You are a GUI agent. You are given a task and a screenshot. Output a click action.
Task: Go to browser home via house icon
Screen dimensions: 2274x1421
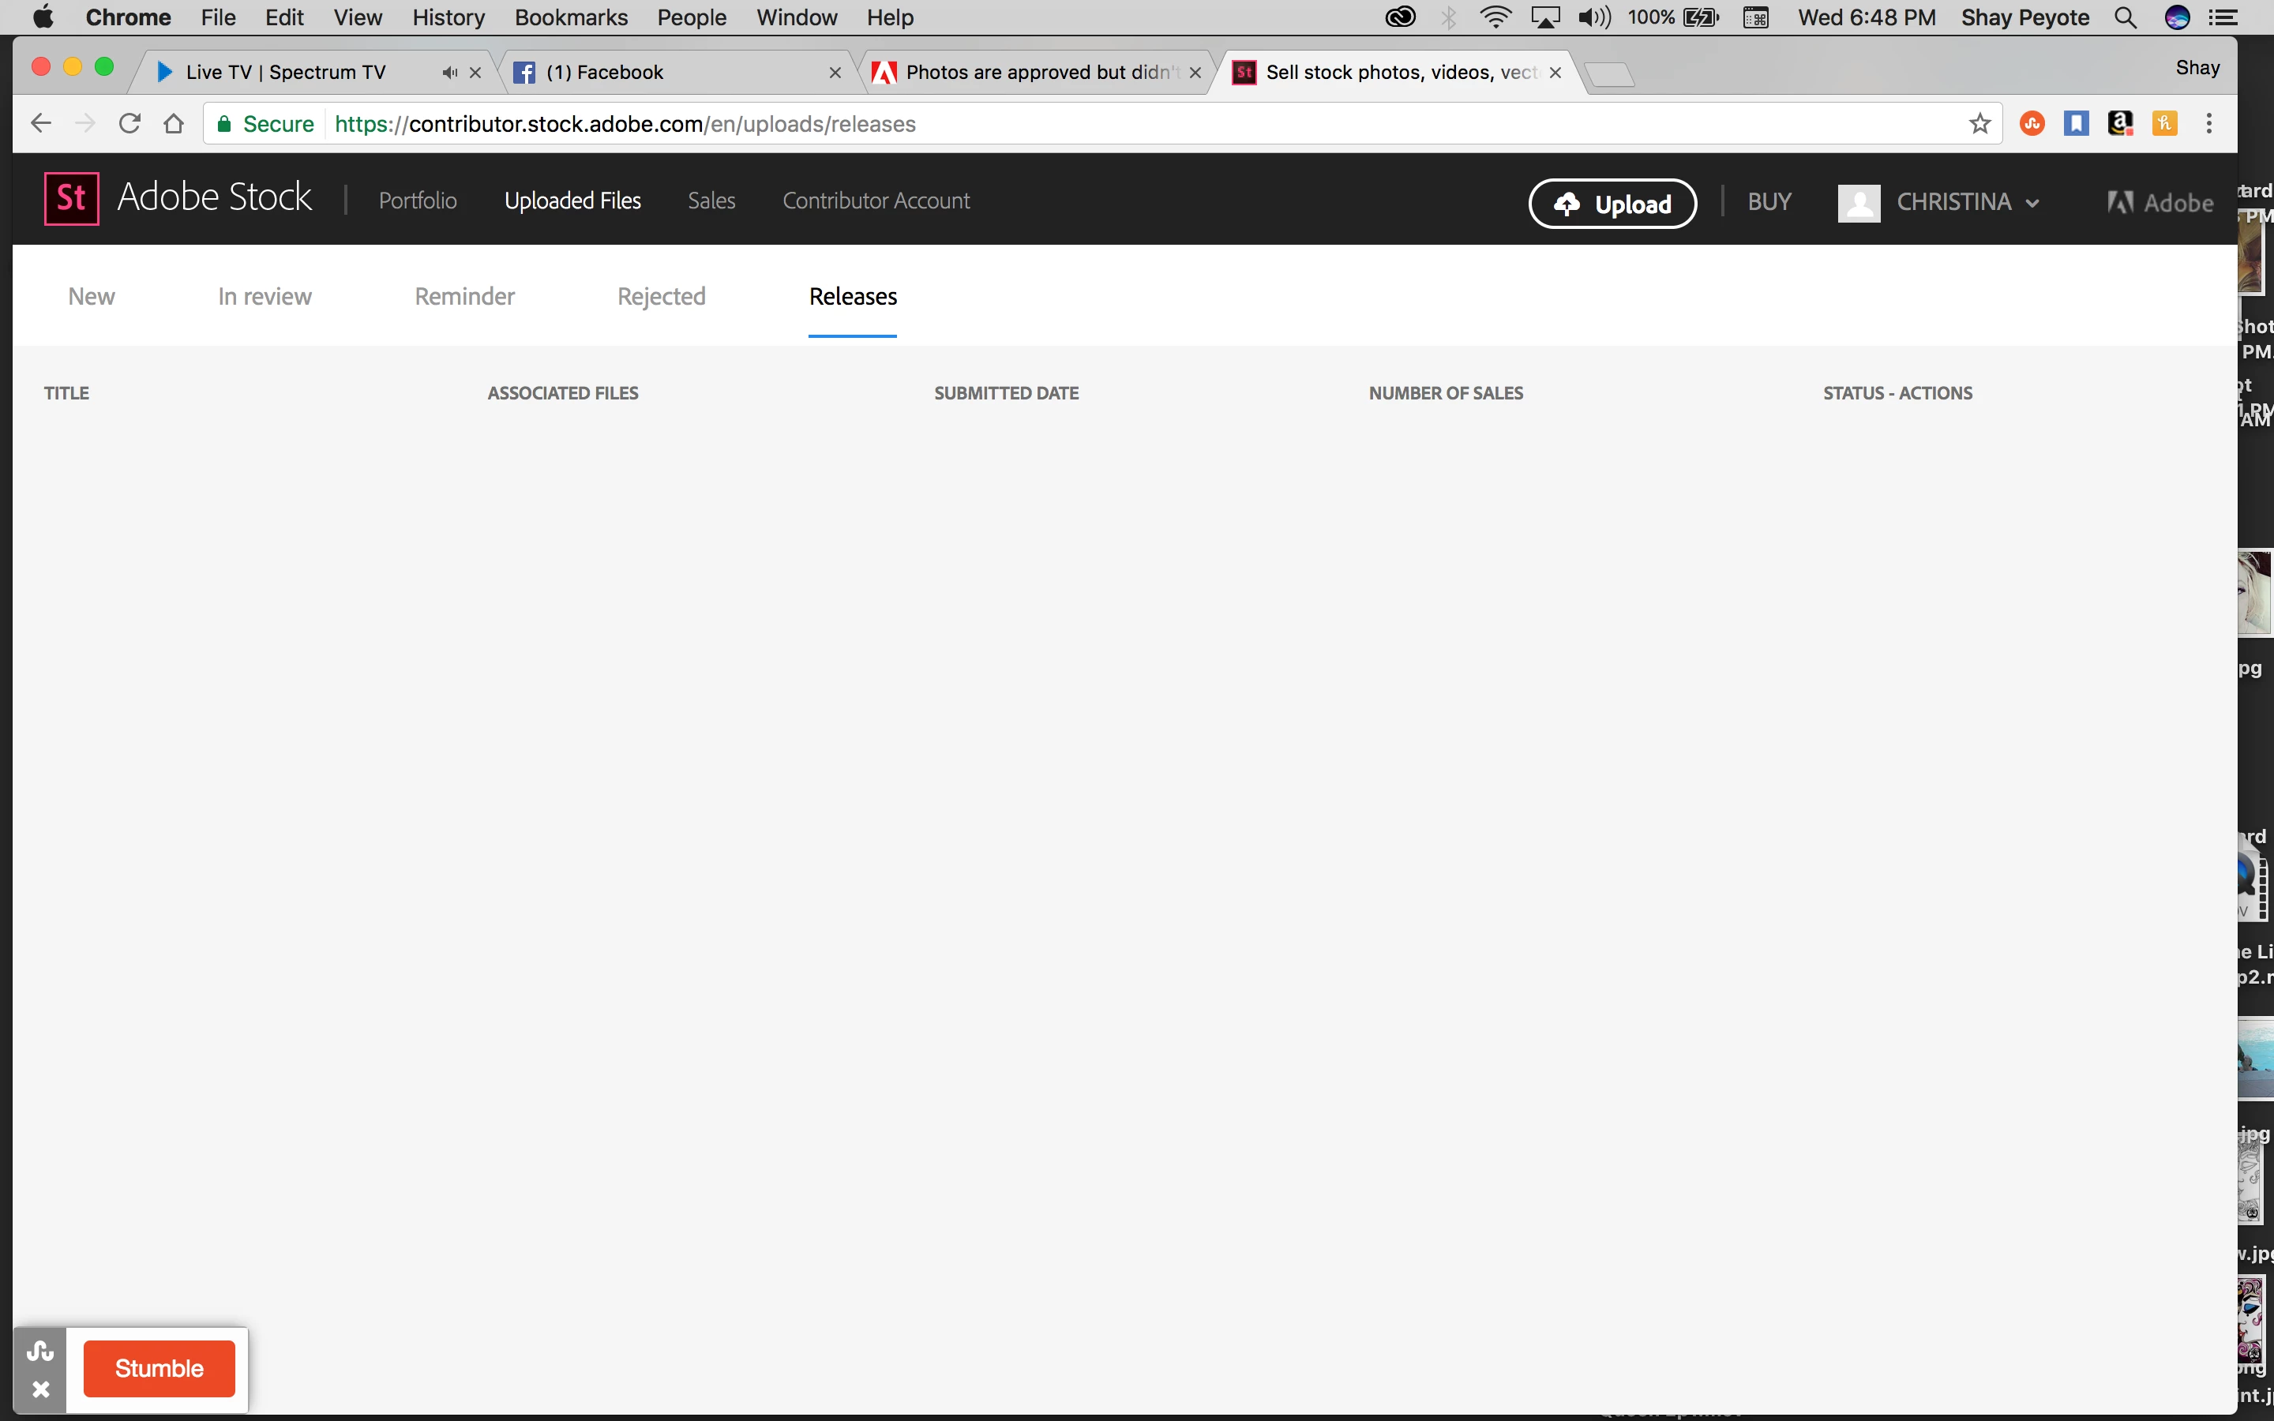[174, 124]
